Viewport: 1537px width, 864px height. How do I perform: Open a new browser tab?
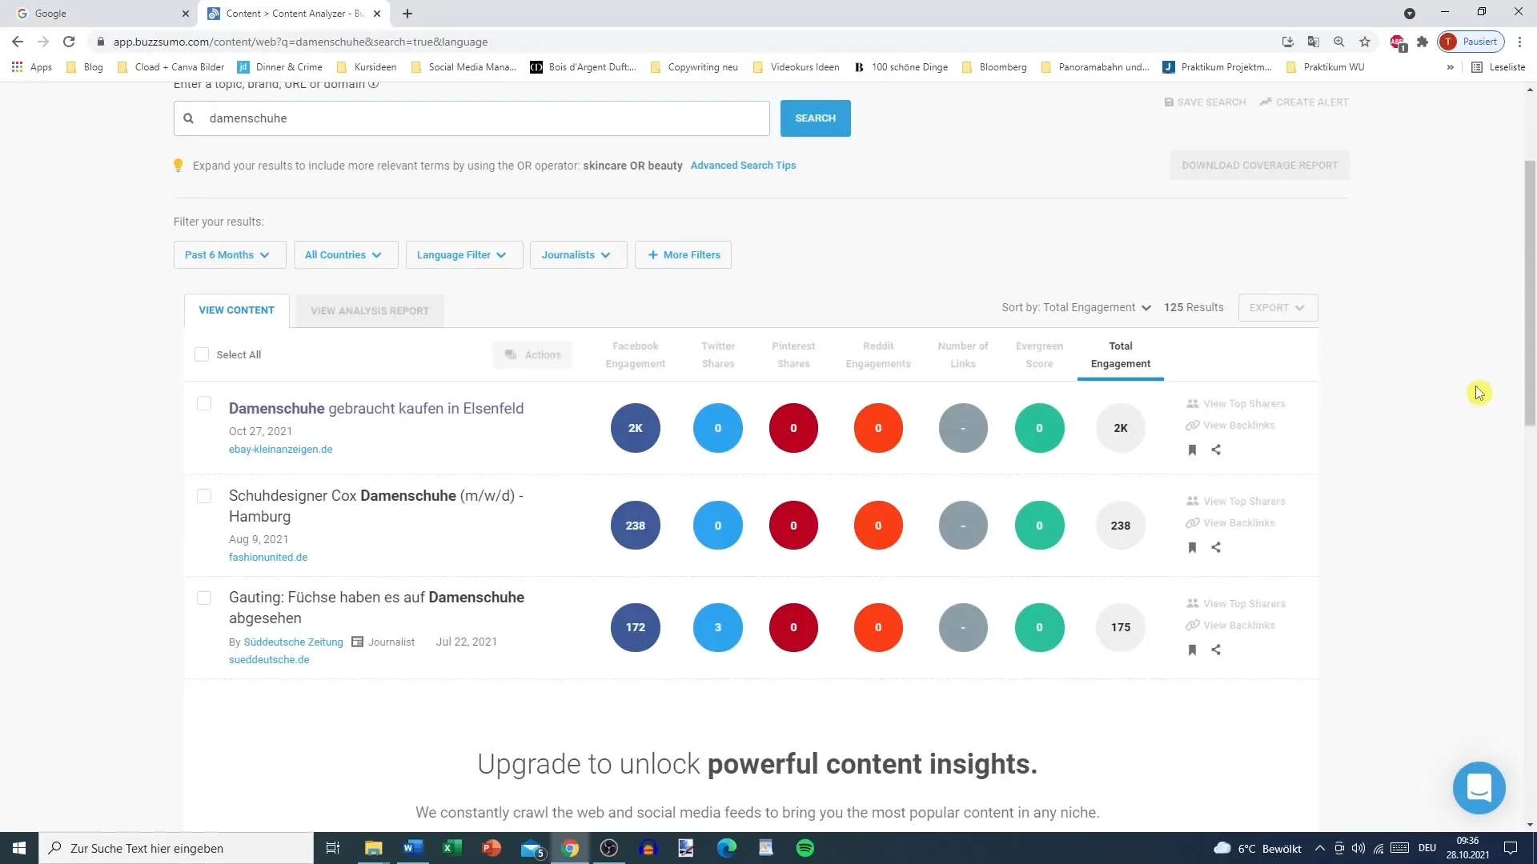pos(407,14)
